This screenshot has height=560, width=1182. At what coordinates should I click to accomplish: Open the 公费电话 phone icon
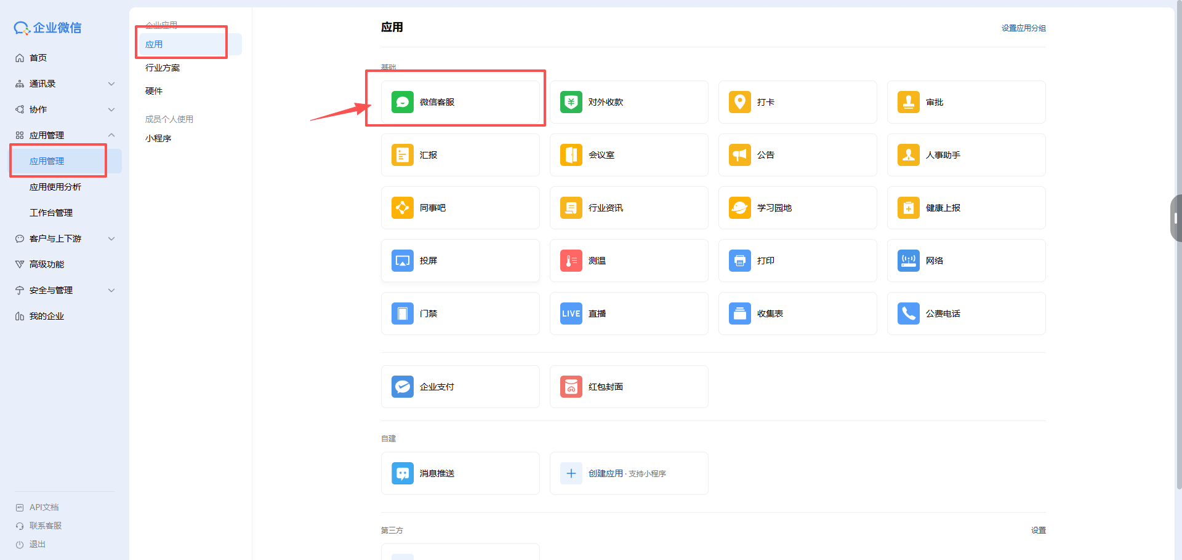(x=909, y=314)
